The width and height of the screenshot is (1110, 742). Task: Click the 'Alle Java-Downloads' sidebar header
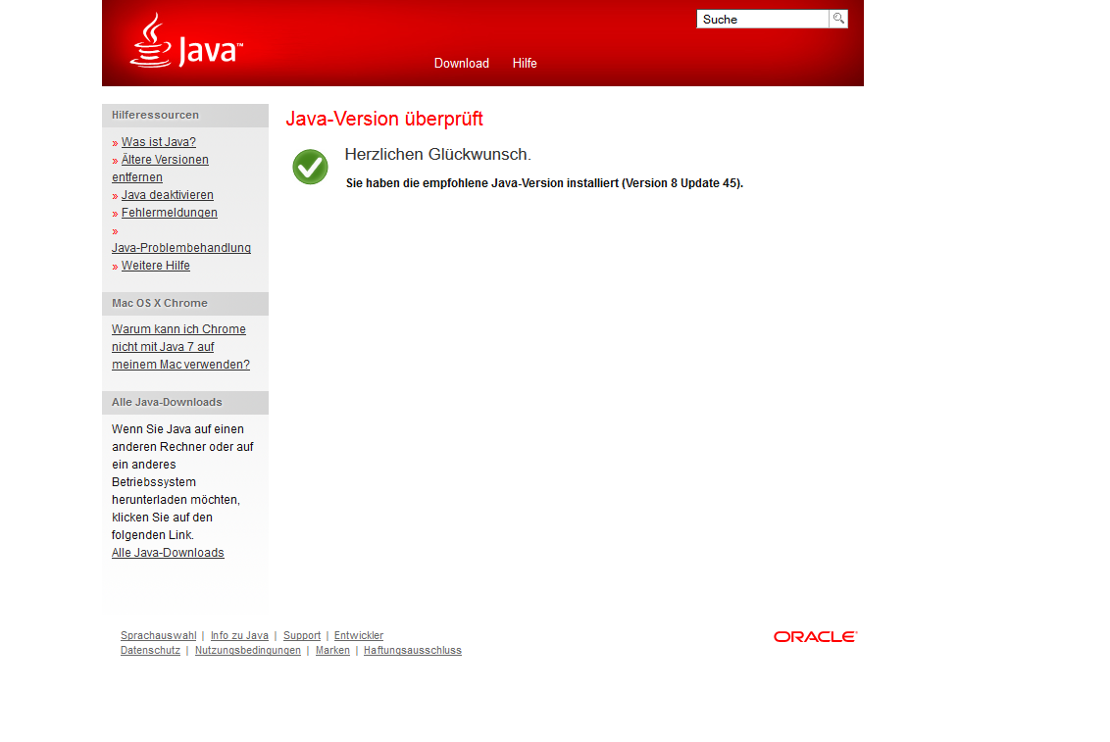point(185,403)
